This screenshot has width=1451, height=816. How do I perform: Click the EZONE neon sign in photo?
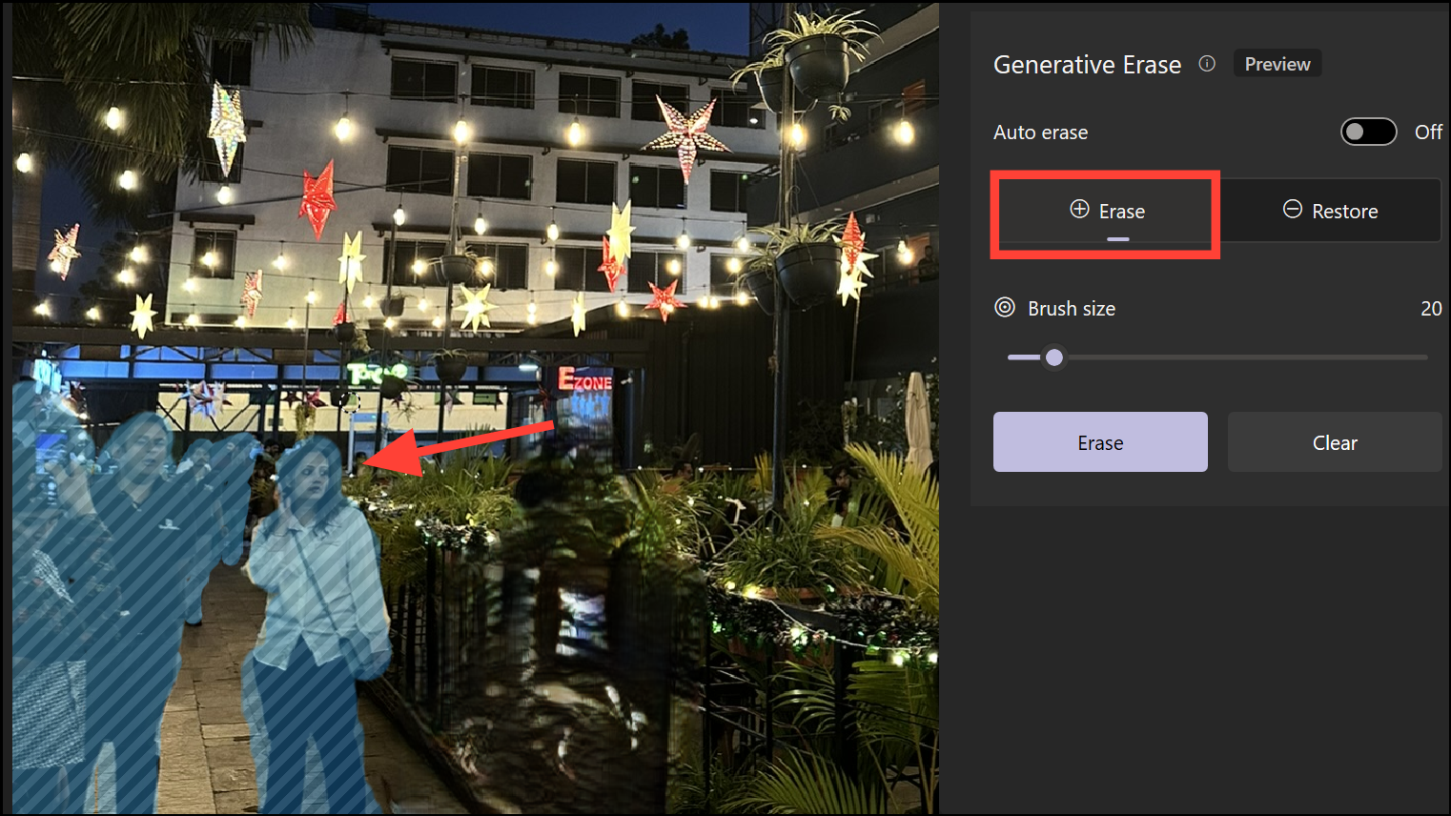pos(584,380)
